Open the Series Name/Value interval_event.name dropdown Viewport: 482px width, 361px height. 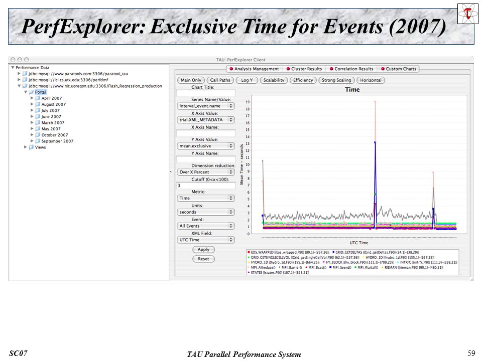206,106
